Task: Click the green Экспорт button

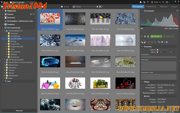Action: click(x=155, y=36)
